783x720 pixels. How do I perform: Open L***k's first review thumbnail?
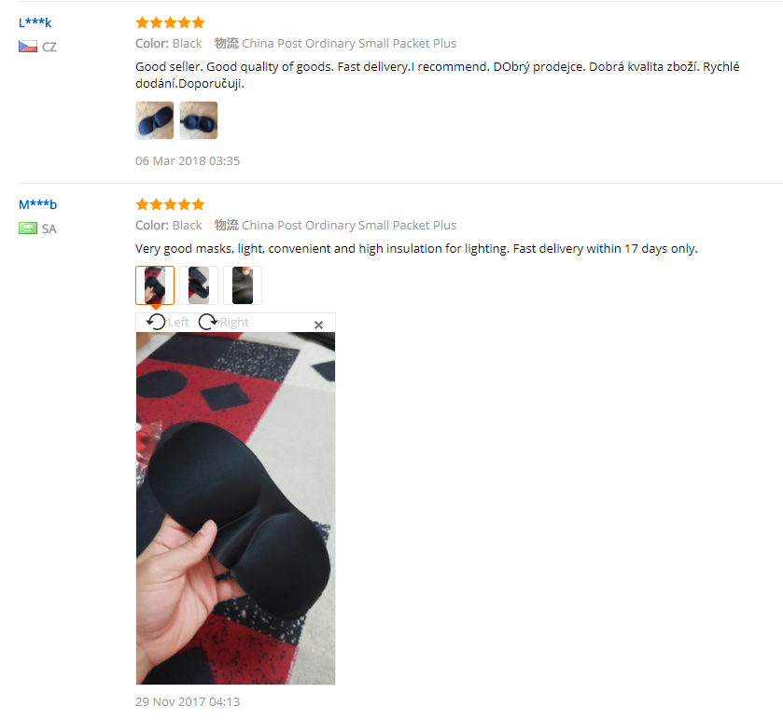pyautogui.click(x=155, y=120)
